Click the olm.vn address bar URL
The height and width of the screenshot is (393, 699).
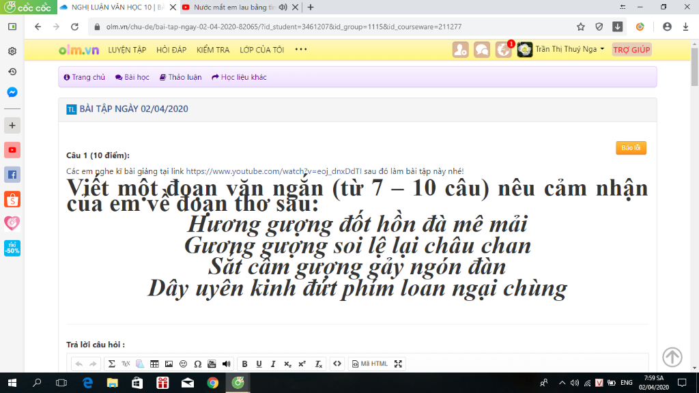[x=283, y=27]
